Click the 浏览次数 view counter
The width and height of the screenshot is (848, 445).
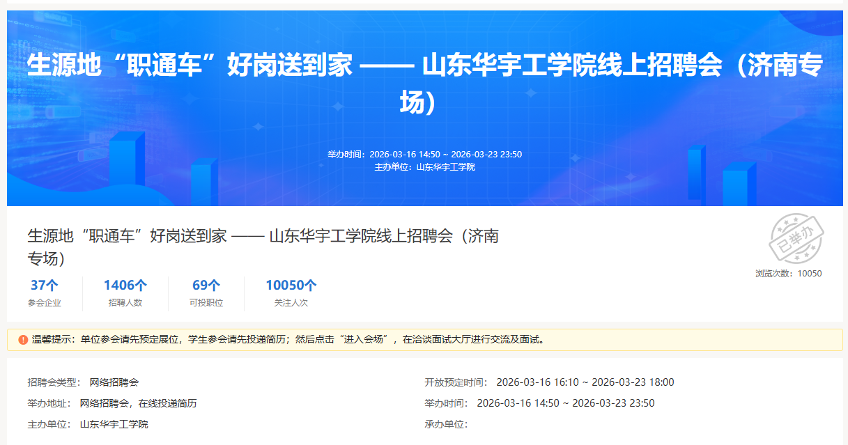point(788,274)
